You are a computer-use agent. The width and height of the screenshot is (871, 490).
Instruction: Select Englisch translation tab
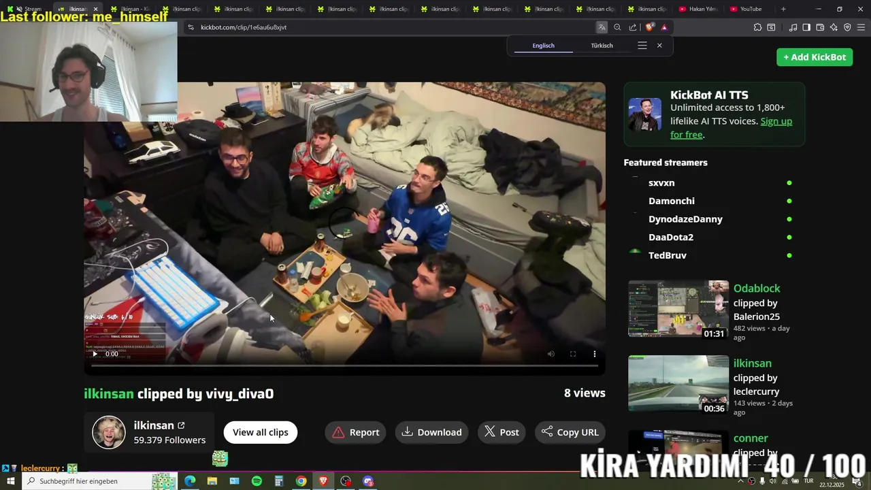tap(543, 46)
